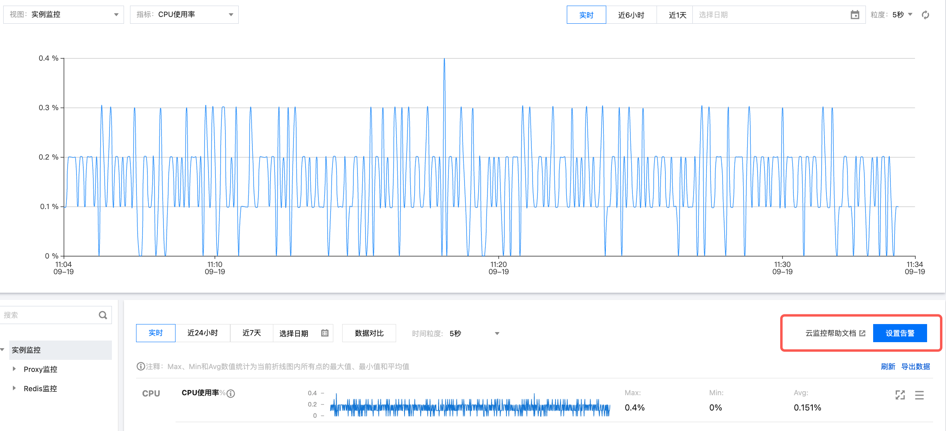Open the 云监控帮助文档 external link

835,333
